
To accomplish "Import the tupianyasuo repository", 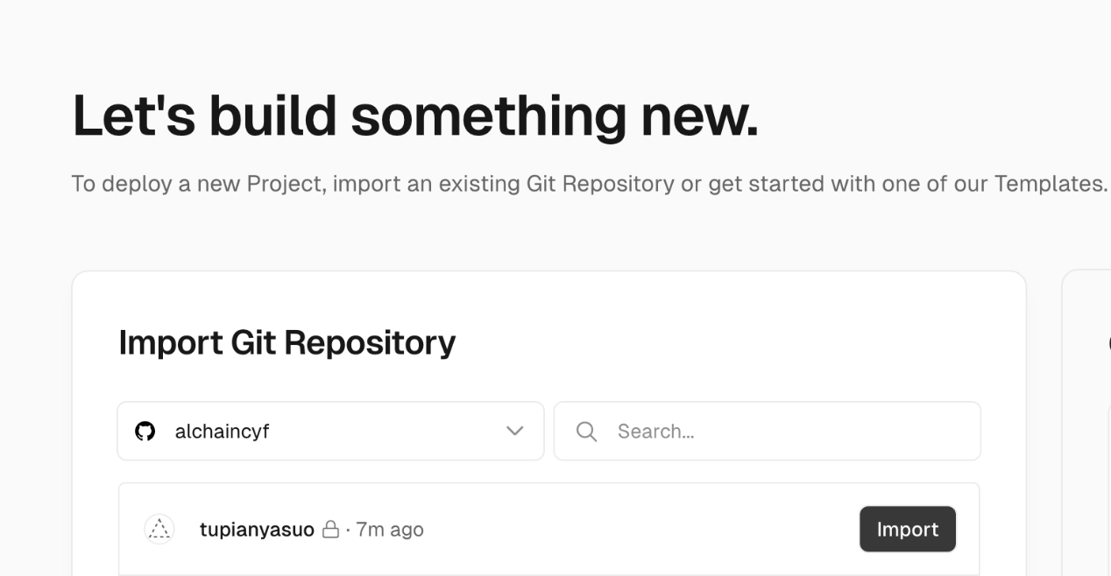I will click(907, 530).
